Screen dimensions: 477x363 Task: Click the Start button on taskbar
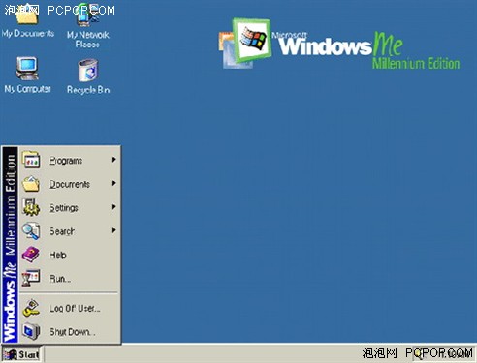tap(21, 354)
